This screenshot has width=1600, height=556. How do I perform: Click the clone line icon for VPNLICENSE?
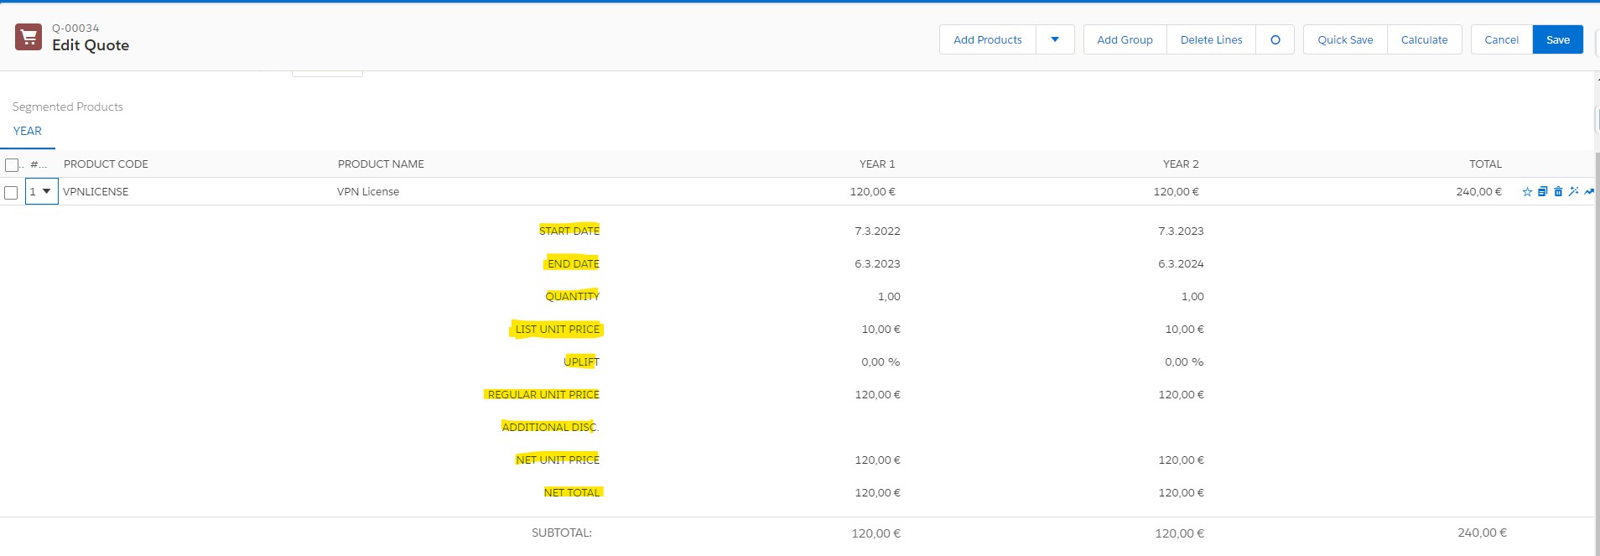[x=1542, y=192]
